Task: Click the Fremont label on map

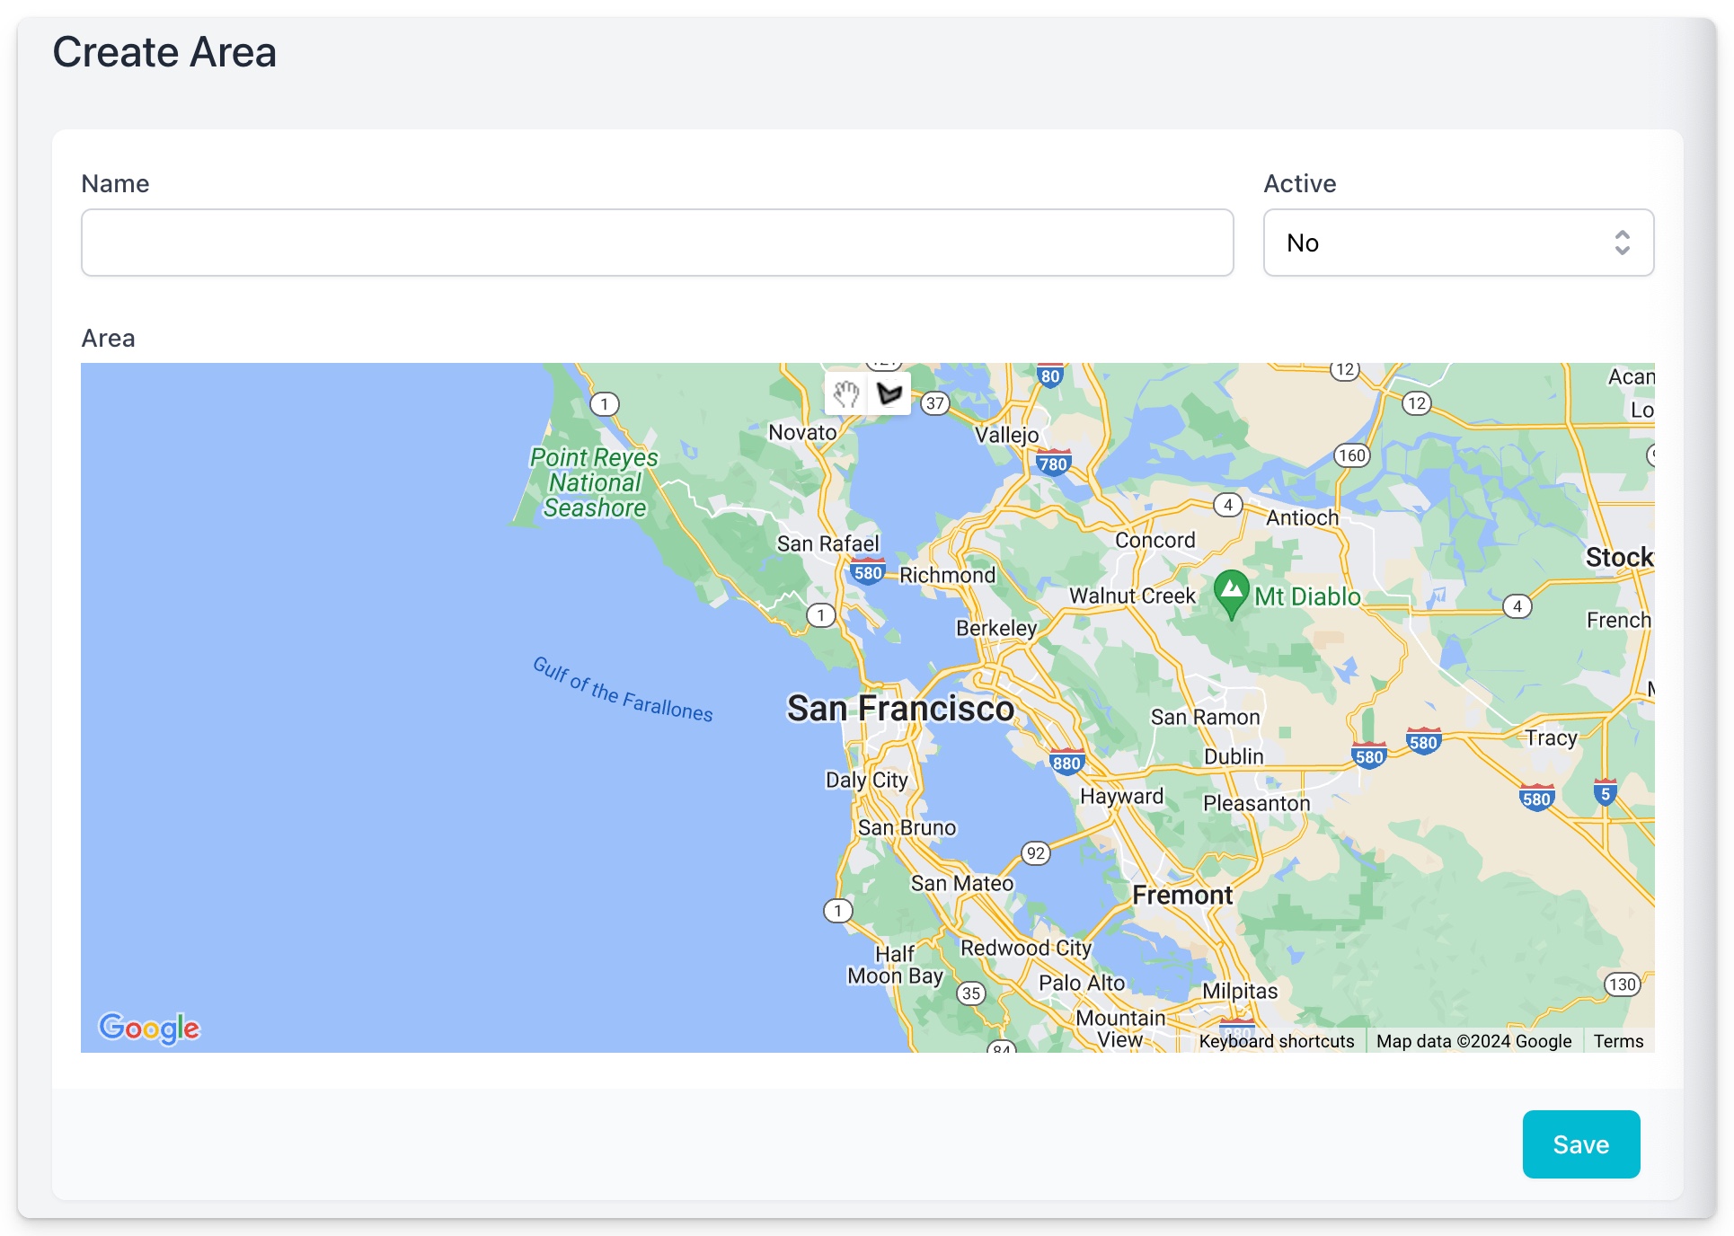Action: (x=1182, y=895)
